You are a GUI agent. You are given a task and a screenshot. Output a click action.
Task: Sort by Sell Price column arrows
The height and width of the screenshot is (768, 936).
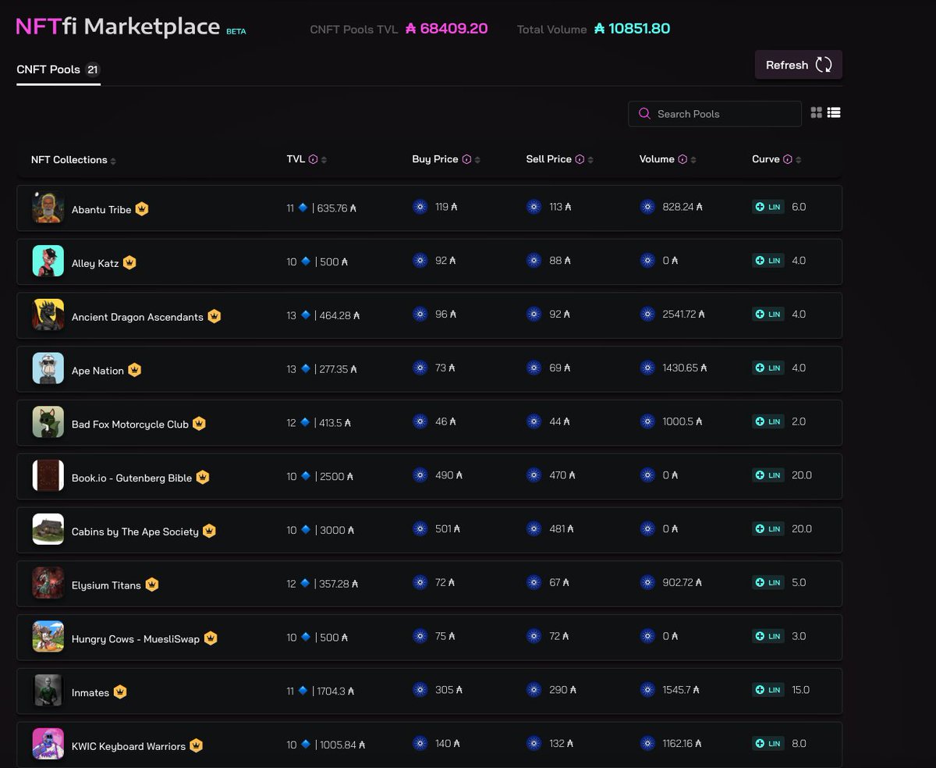(590, 160)
